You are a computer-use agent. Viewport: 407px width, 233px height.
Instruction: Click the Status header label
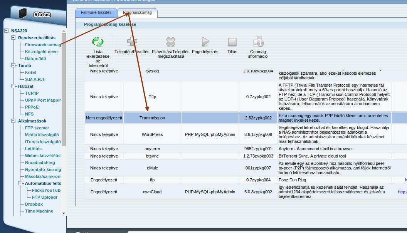point(42,15)
